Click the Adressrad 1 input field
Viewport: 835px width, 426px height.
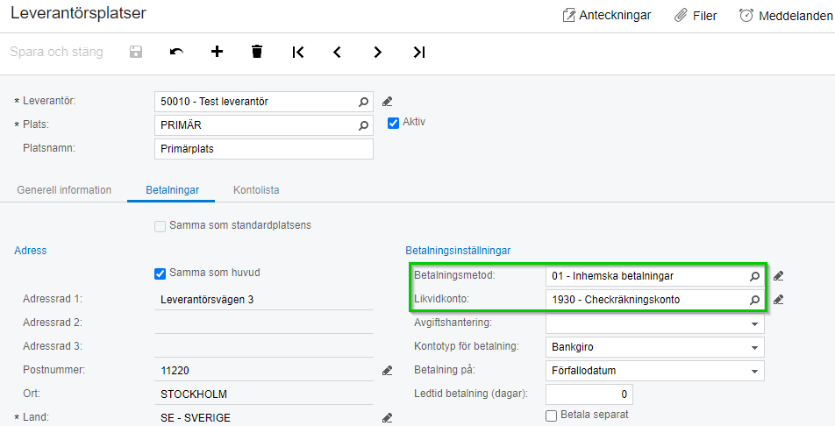(x=263, y=300)
